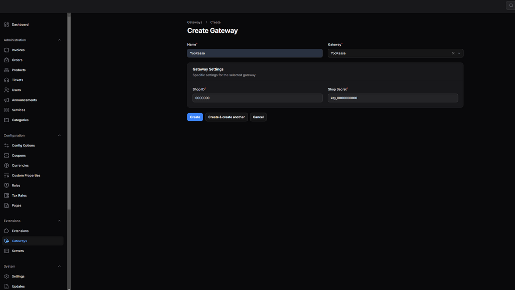Click the Products box icon
This screenshot has width=515, height=290.
[7, 70]
